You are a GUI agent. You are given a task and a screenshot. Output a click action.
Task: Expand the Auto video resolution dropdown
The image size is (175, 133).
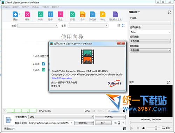point(150,32)
